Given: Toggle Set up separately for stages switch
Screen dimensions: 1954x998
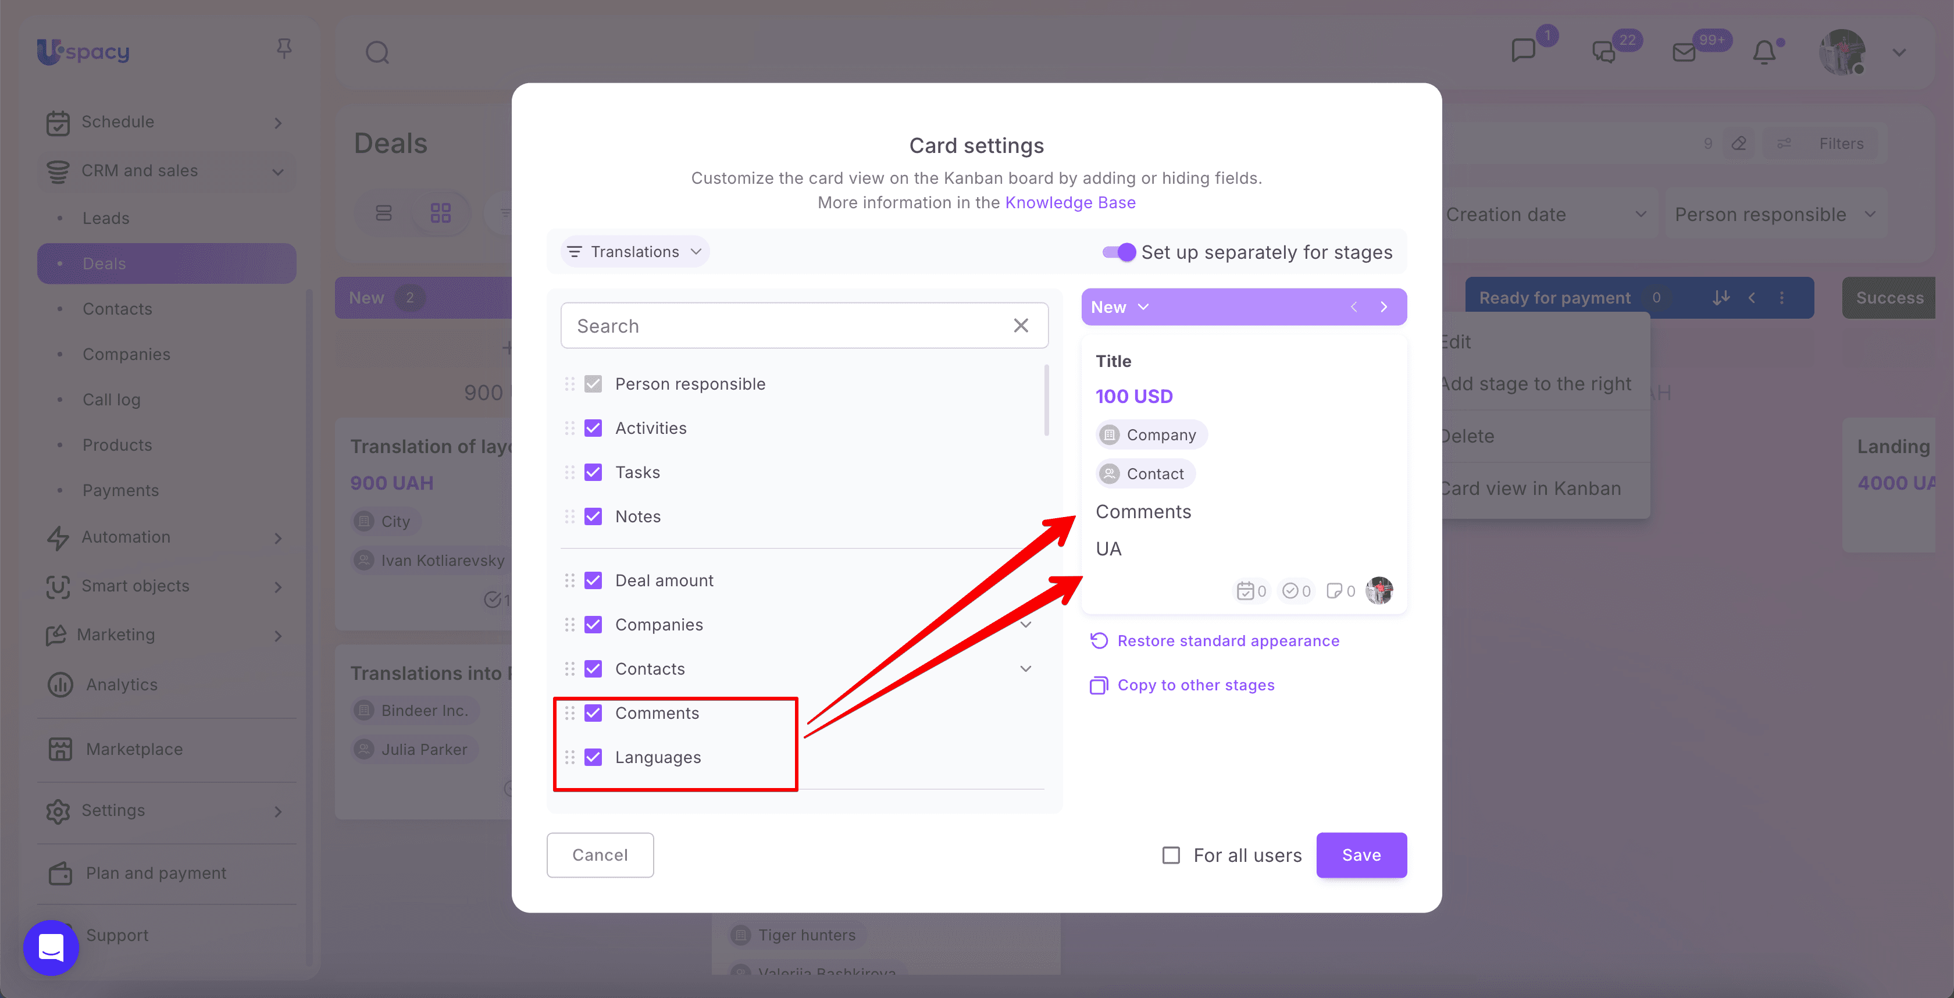Looking at the screenshot, I should coord(1119,252).
